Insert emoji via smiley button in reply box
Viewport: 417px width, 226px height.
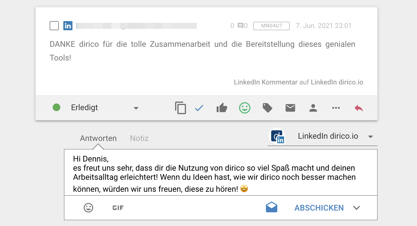(88, 208)
